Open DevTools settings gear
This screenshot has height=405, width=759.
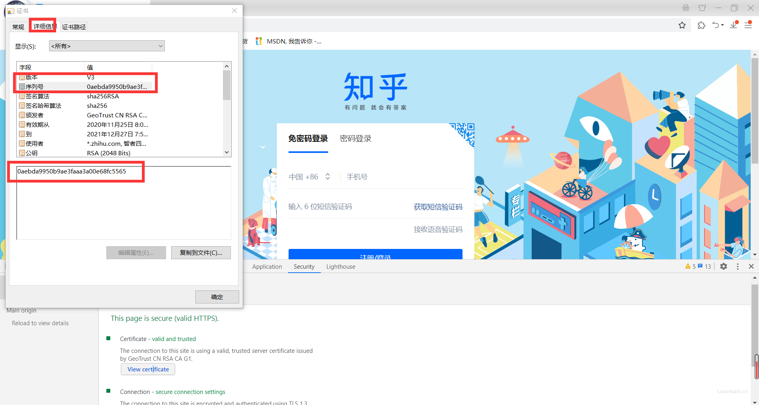coord(723,266)
